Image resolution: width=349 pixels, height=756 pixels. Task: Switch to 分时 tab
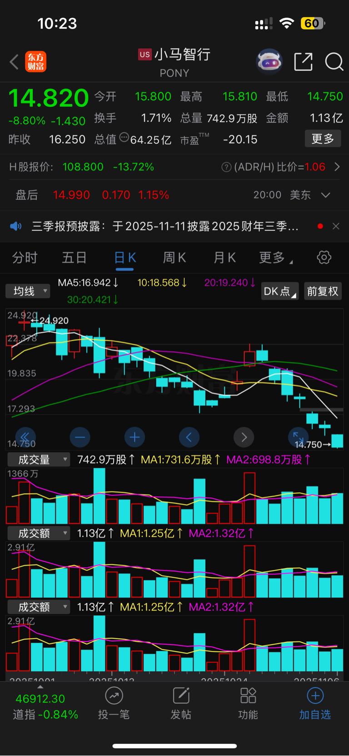click(25, 258)
